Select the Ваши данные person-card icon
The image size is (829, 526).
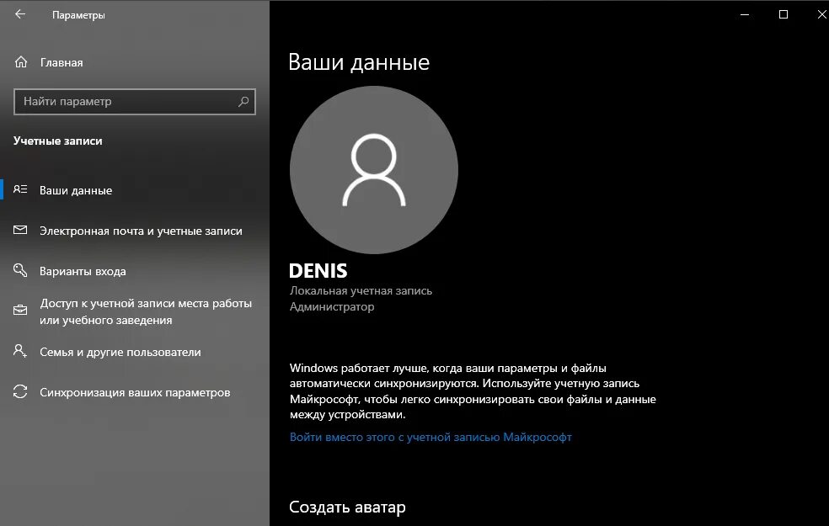[20, 189]
